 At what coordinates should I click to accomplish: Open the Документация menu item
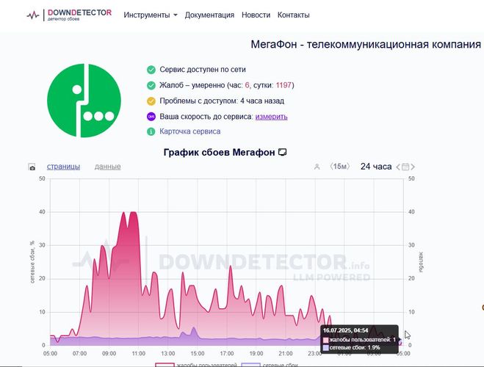pyautogui.click(x=209, y=15)
